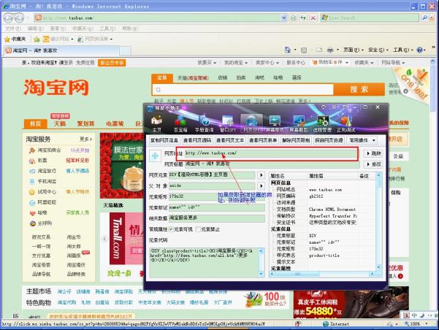Open the 屏幕截图 screenshot tool
This screenshot has width=439, height=330.
tap(299, 124)
